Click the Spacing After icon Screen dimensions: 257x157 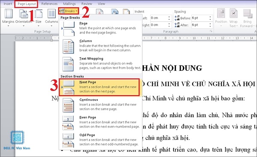(x=177, y=25)
